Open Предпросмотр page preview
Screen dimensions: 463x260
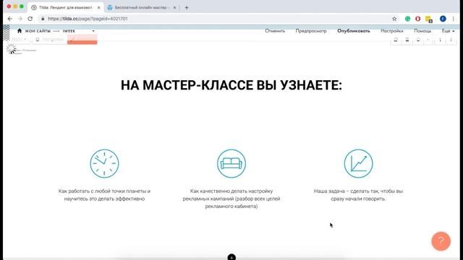pyautogui.click(x=311, y=30)
